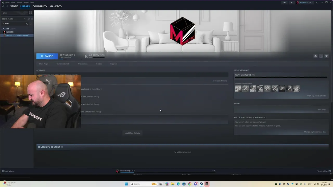The width and height of the screenshot is (333, 187).
Task: Open Epic Games Launcher from taskbar
Action: [x=207, y=184]
